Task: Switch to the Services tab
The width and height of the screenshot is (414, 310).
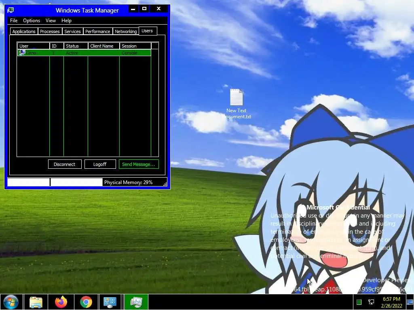Action: (72, 31)
